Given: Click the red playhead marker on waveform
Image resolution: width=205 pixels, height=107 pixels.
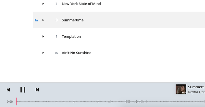Looking at the screenshot, I should (16, 101).
